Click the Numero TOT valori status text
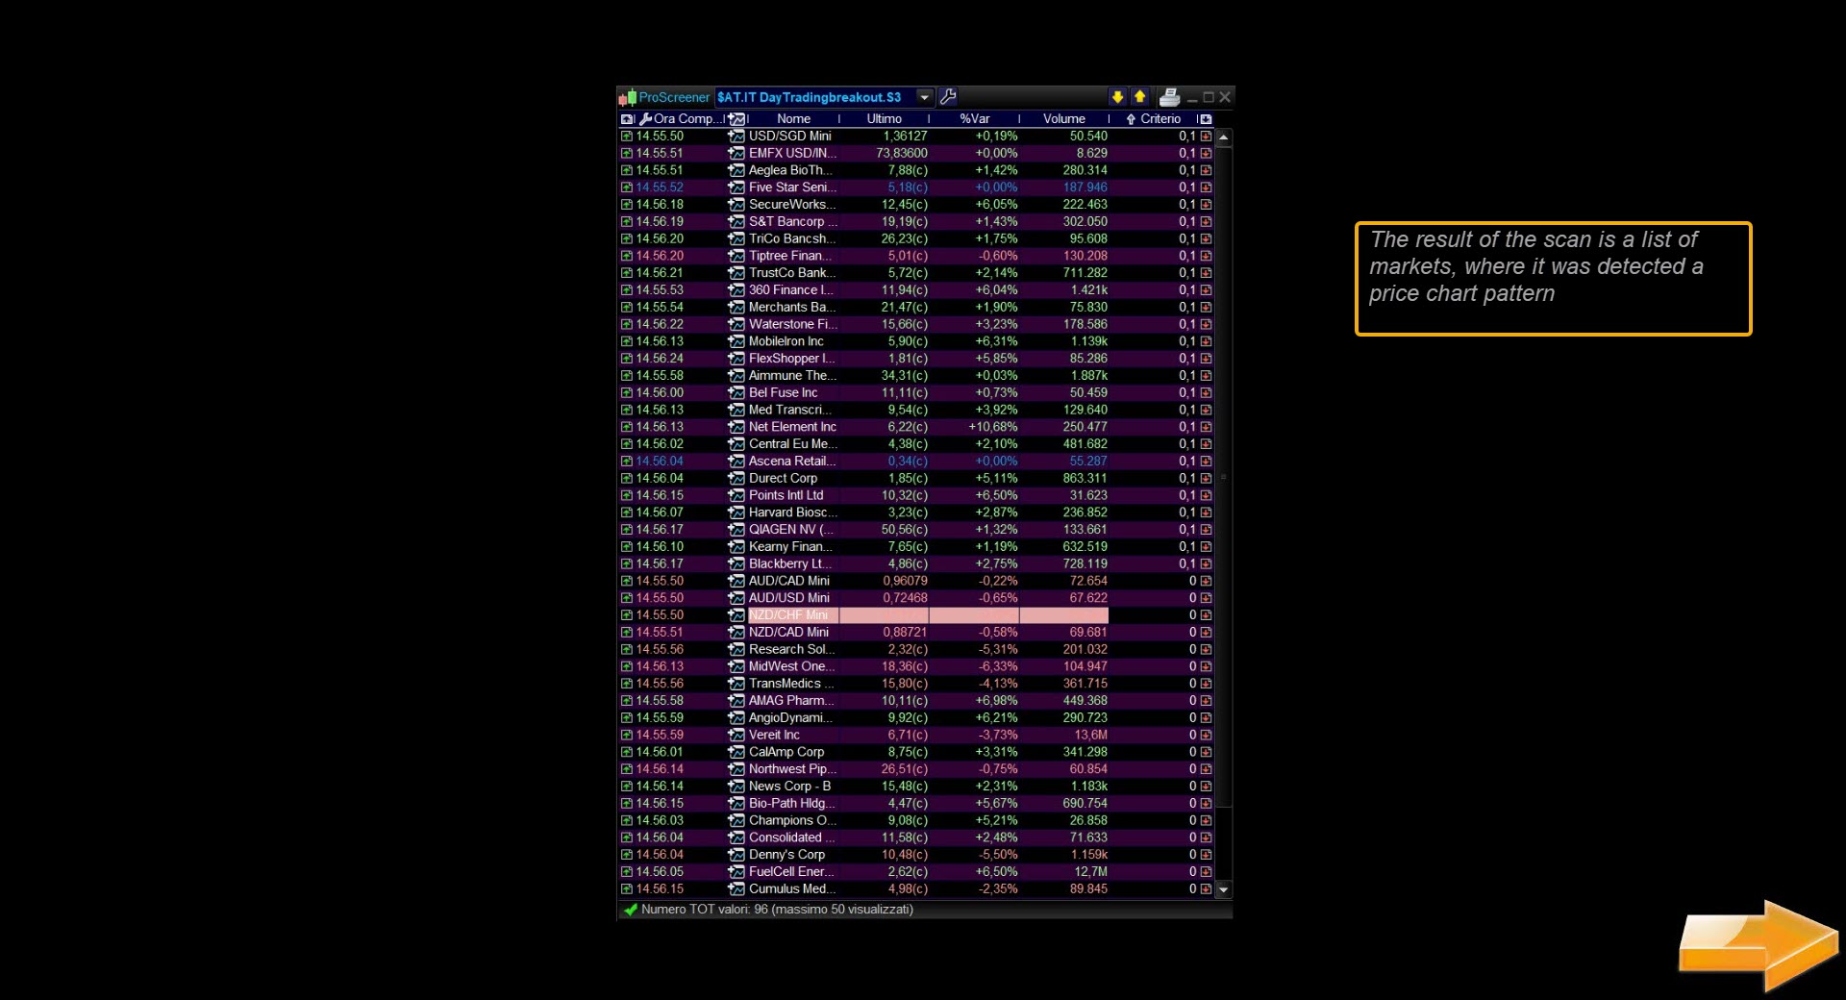This screenshot has width=1846, height=1000. point(777,910)
